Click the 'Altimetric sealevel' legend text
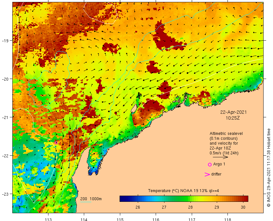The image size is (273, 221). [226, 134]
